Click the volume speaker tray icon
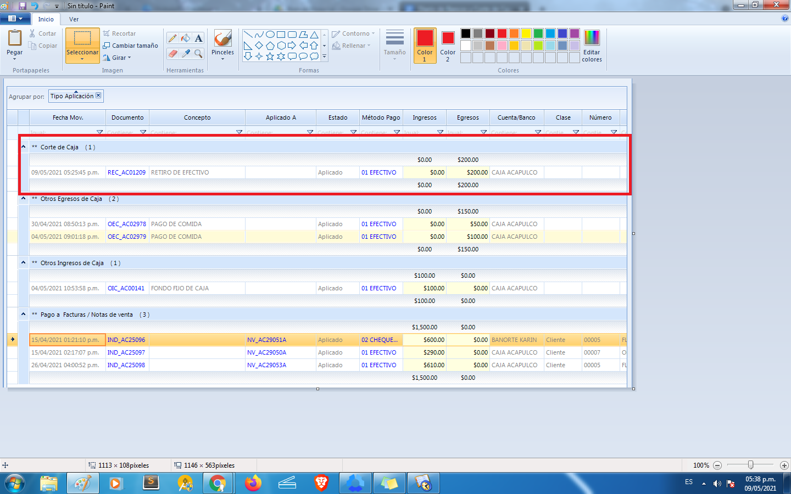The width and height of the screenshot is (791, 494). [717, 484]
